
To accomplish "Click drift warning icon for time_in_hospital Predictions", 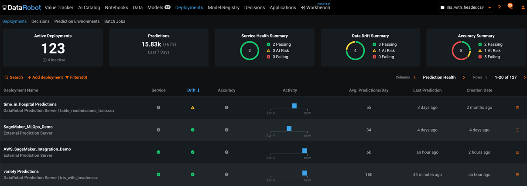I will click(192, 108).
